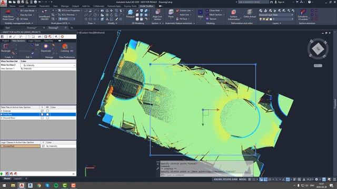Switch to the Layout1 tab
Image resolution: width=337 pixels, height=189 pixels.
[x=17, y=178]
